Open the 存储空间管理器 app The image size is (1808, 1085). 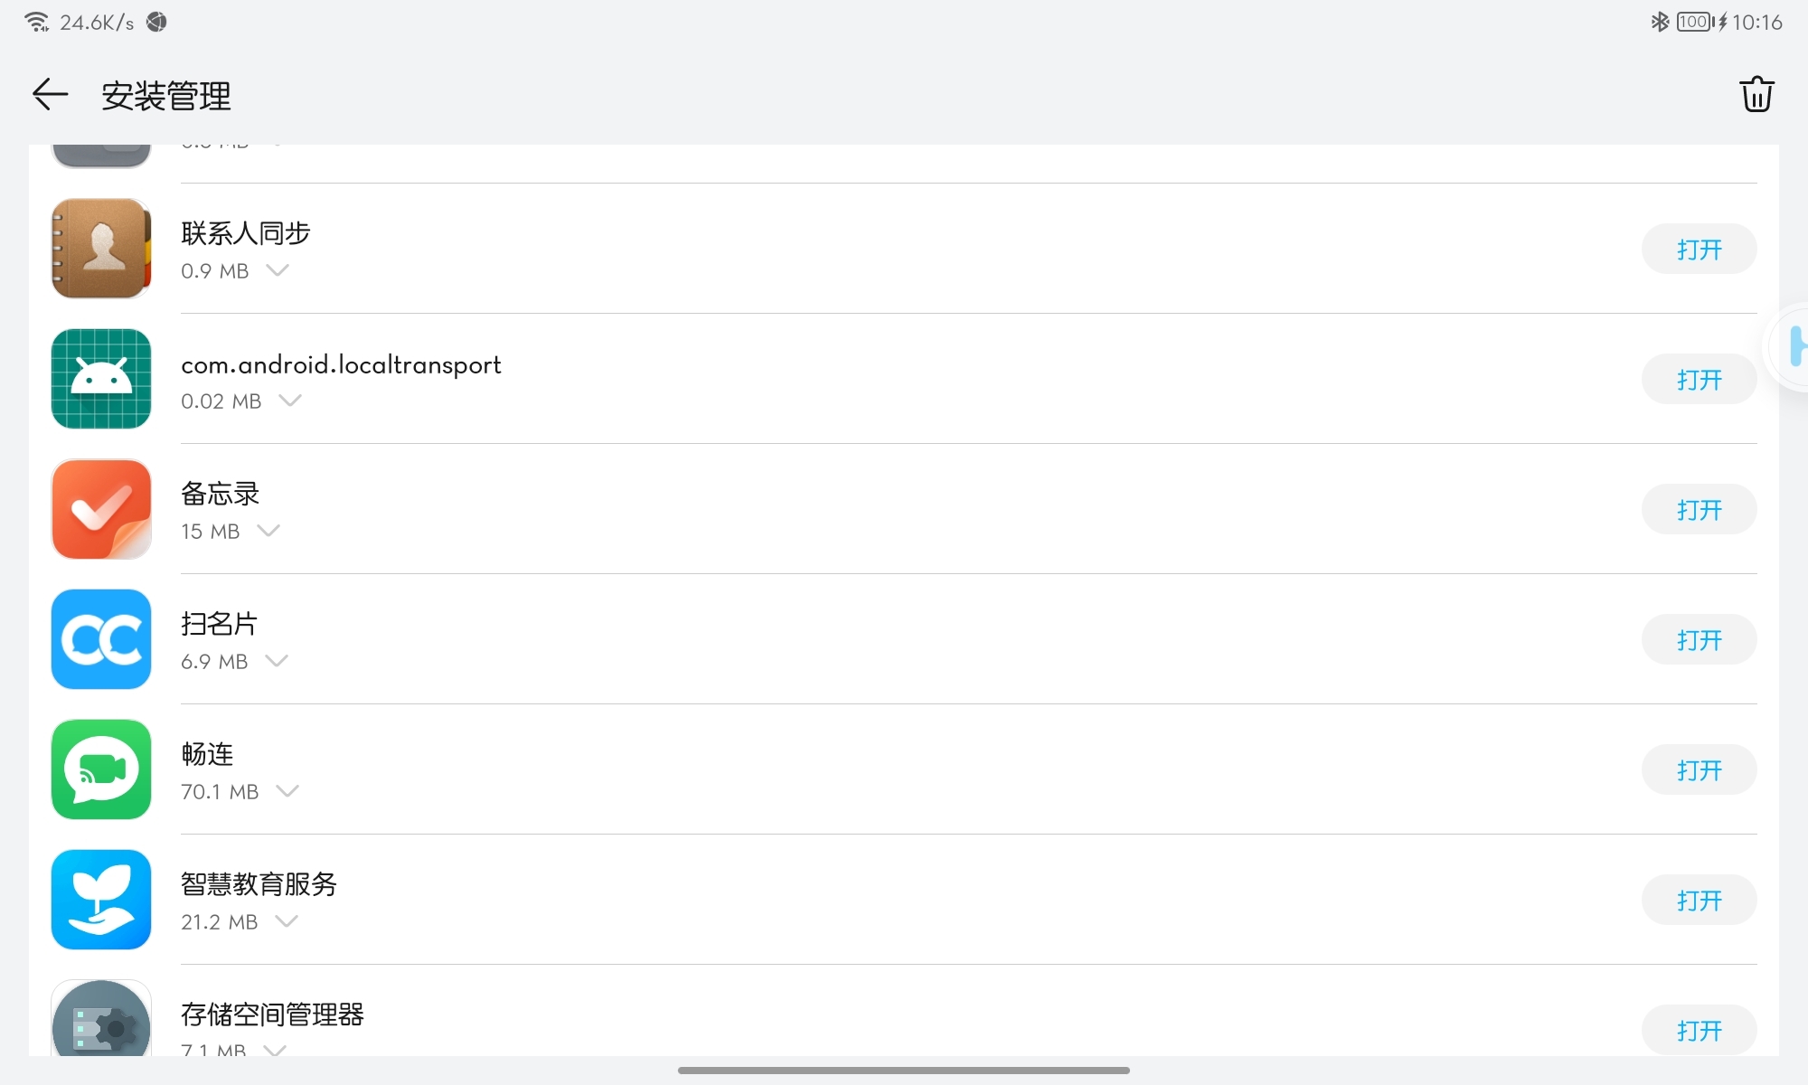click(1699, 1030)
